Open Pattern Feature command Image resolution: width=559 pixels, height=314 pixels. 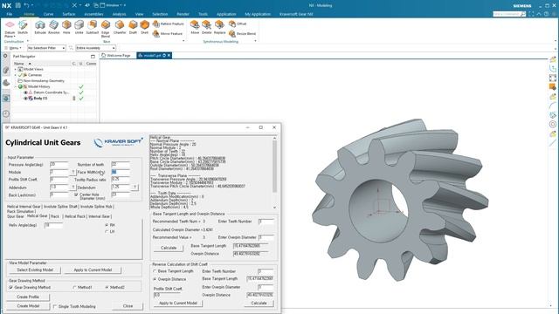point(169,24)
